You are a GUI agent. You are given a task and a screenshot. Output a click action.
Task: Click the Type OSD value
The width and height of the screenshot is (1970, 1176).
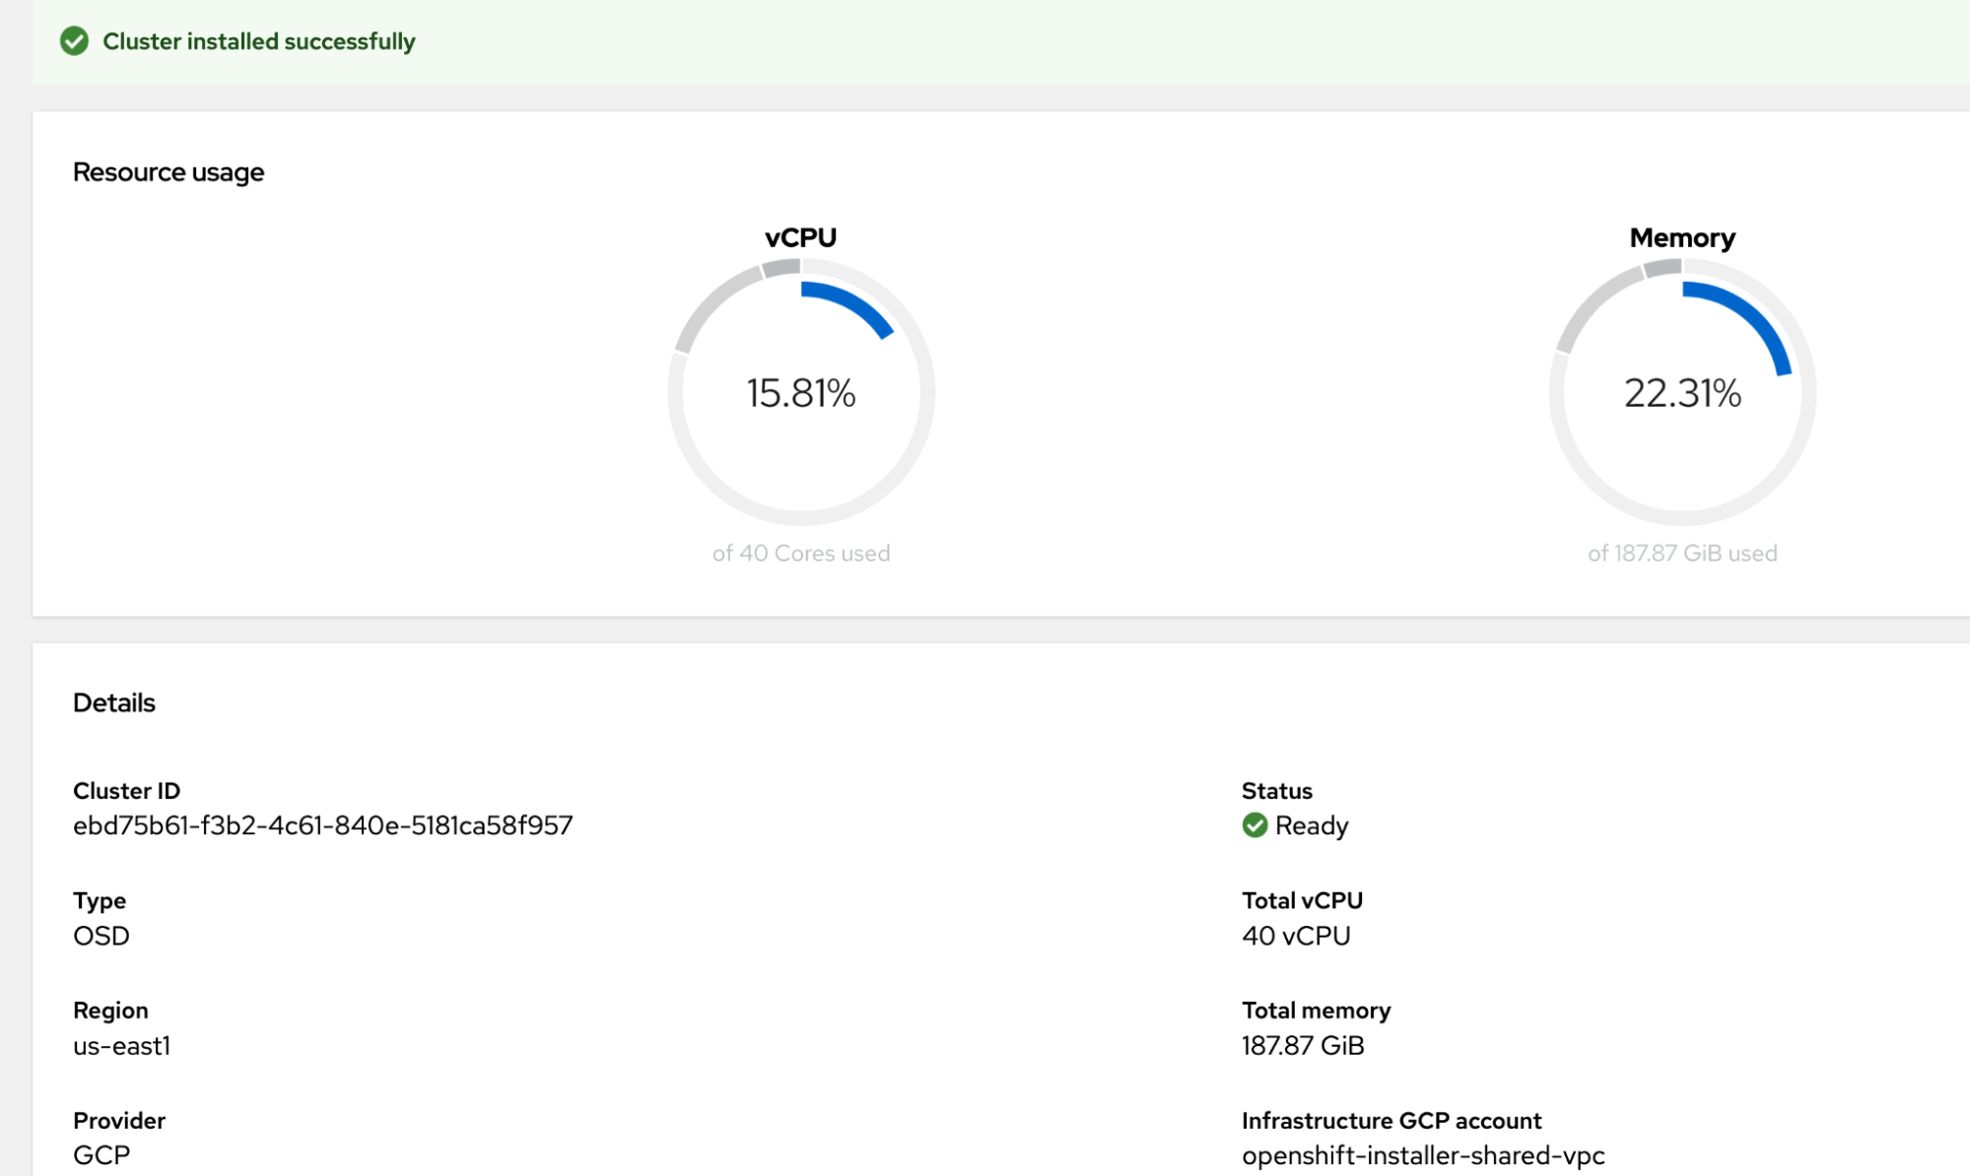[102, 936]
